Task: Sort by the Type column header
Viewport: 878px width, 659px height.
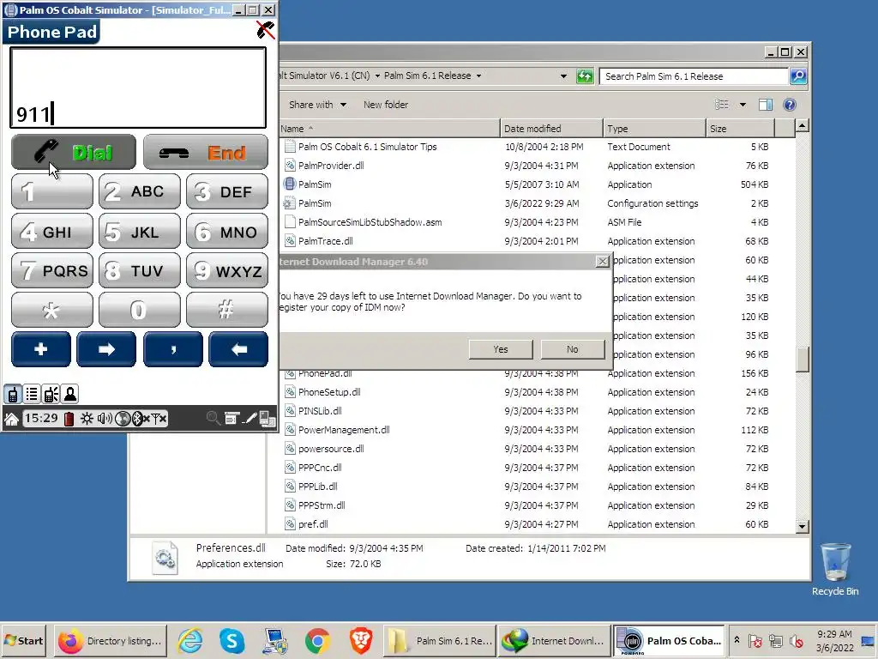Action: pos(654,129)
